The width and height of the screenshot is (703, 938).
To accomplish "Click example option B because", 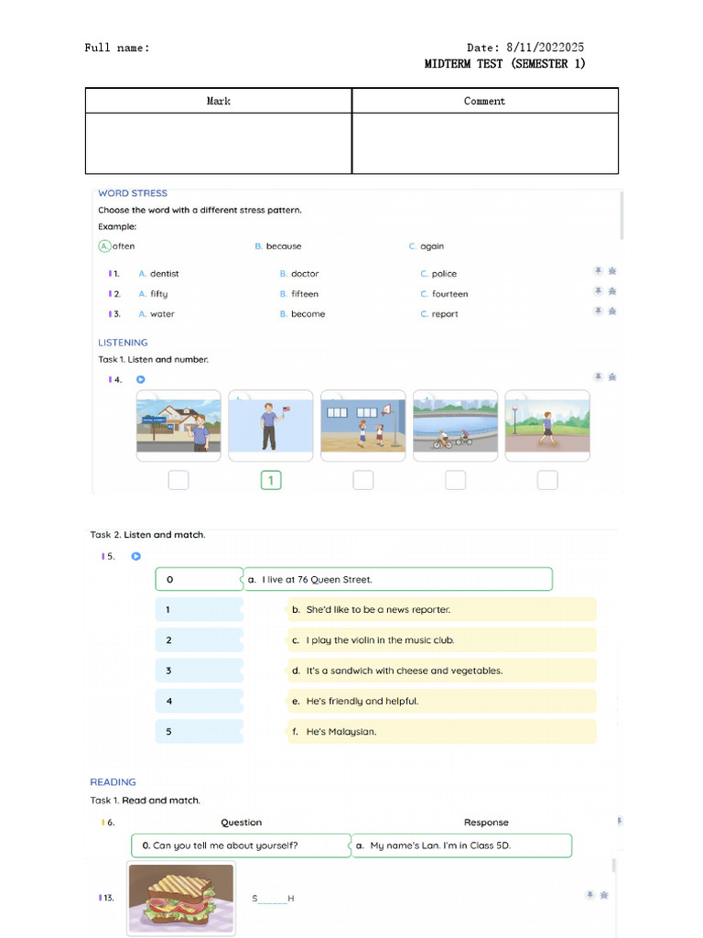I will (278, 245).
